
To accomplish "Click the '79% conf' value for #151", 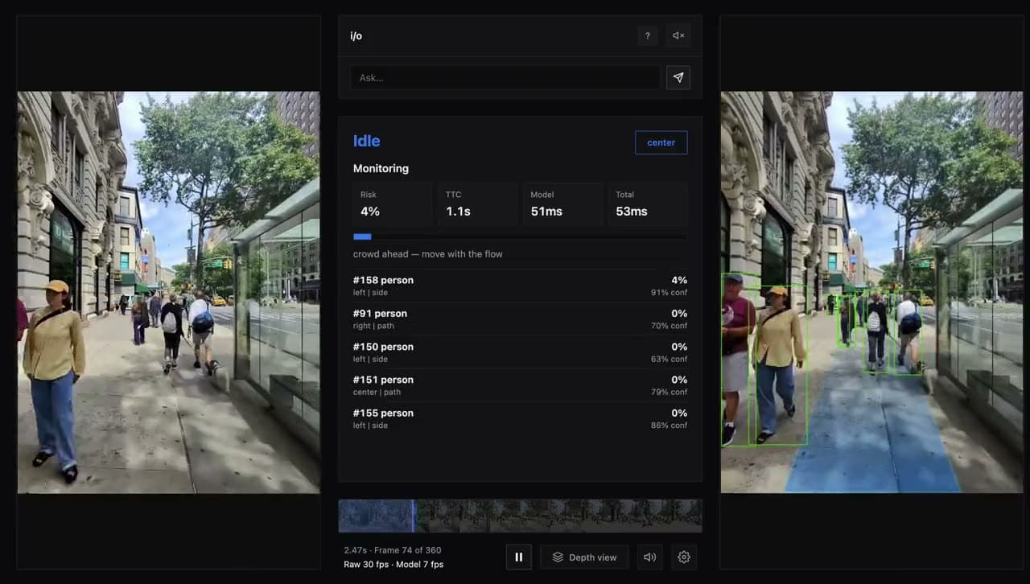I will [x=669, y=393].
